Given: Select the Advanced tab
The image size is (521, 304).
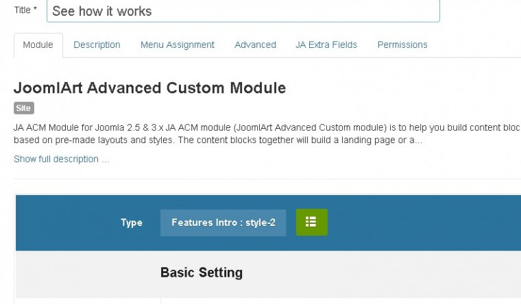Looking at the screenshot, I should pyautogui.click(x=255, y=45).
